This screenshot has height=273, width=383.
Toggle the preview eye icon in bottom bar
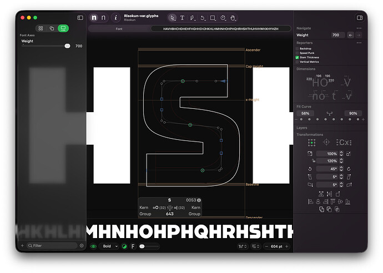(93, 246)
